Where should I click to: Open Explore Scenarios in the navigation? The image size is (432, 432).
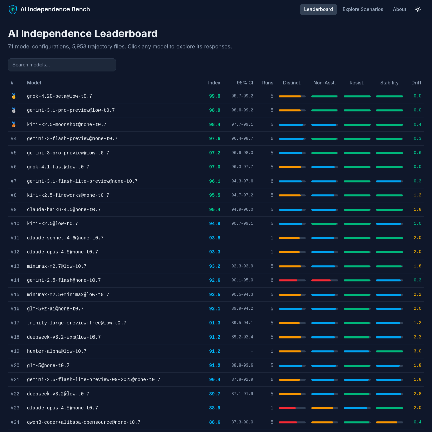(363, 9)
